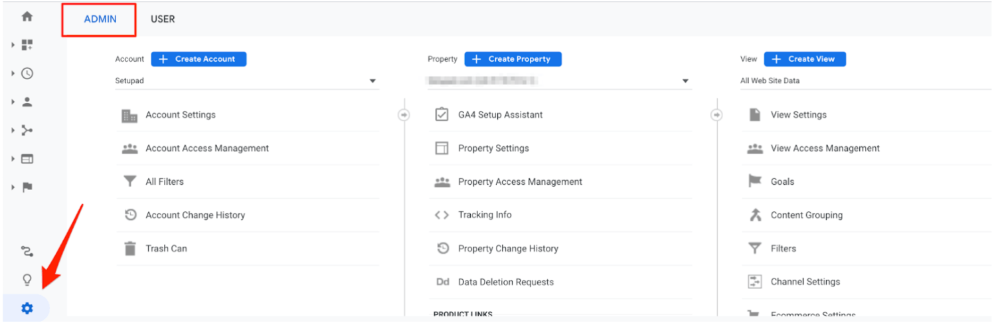Expand the Customization dashboard menu
This screenshot has width=1000, height=323.
click(27, 45)
